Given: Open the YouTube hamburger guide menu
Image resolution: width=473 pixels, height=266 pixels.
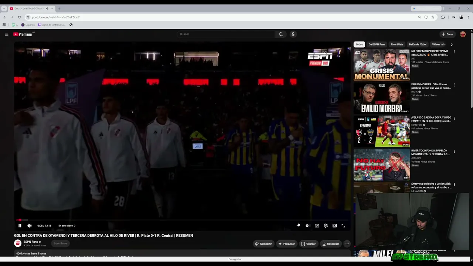Looking at the screenshot, I should pyautogui.click(x=6, y=34).
